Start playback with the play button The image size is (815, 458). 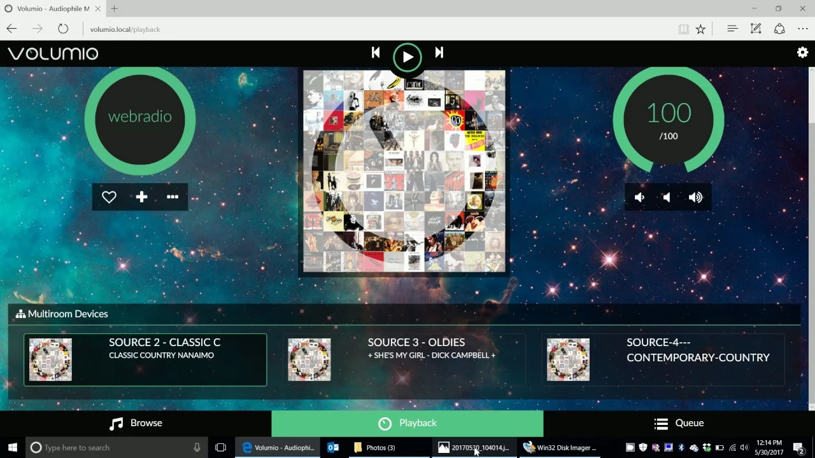tap(407, 57)
